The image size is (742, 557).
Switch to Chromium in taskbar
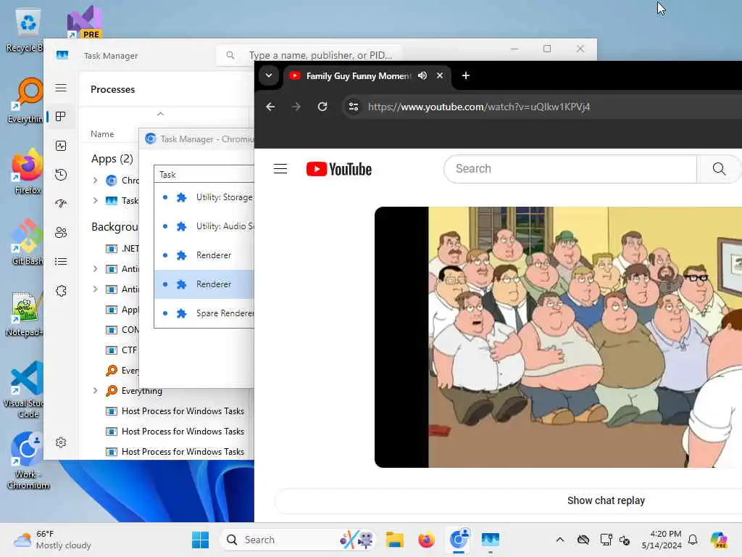point(459,540)
